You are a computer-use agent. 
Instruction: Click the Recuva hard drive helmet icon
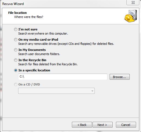pyautogui.click(x=131, y=16)
